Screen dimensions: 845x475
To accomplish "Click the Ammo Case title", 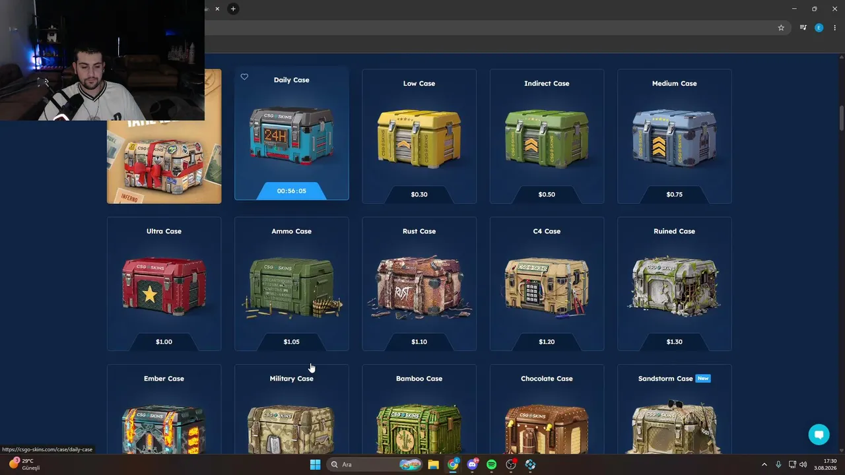I will [292, 232].
